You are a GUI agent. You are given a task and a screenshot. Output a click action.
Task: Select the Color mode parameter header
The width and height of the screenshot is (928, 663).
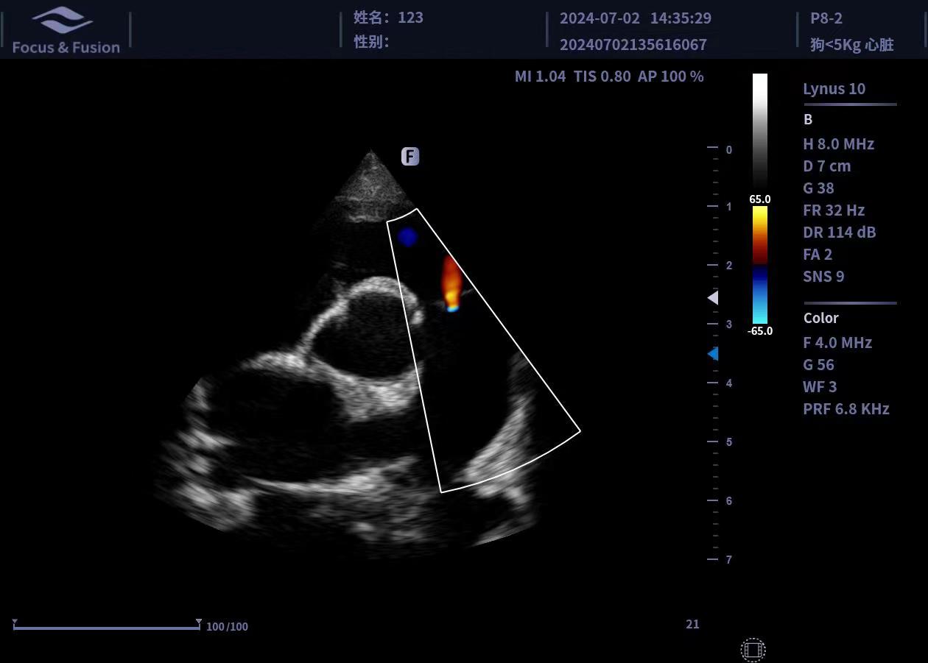[x=820, y=318]
